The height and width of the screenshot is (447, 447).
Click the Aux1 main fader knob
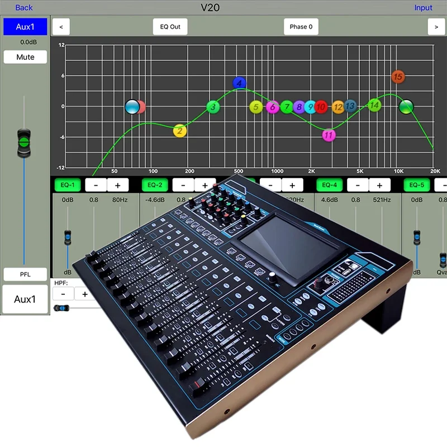click(x=24, y=143)
